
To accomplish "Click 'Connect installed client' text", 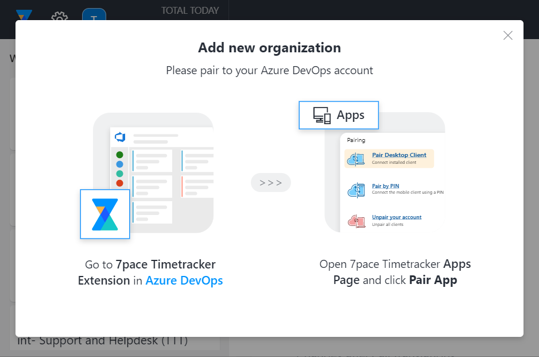I will (x=394, y=163).
